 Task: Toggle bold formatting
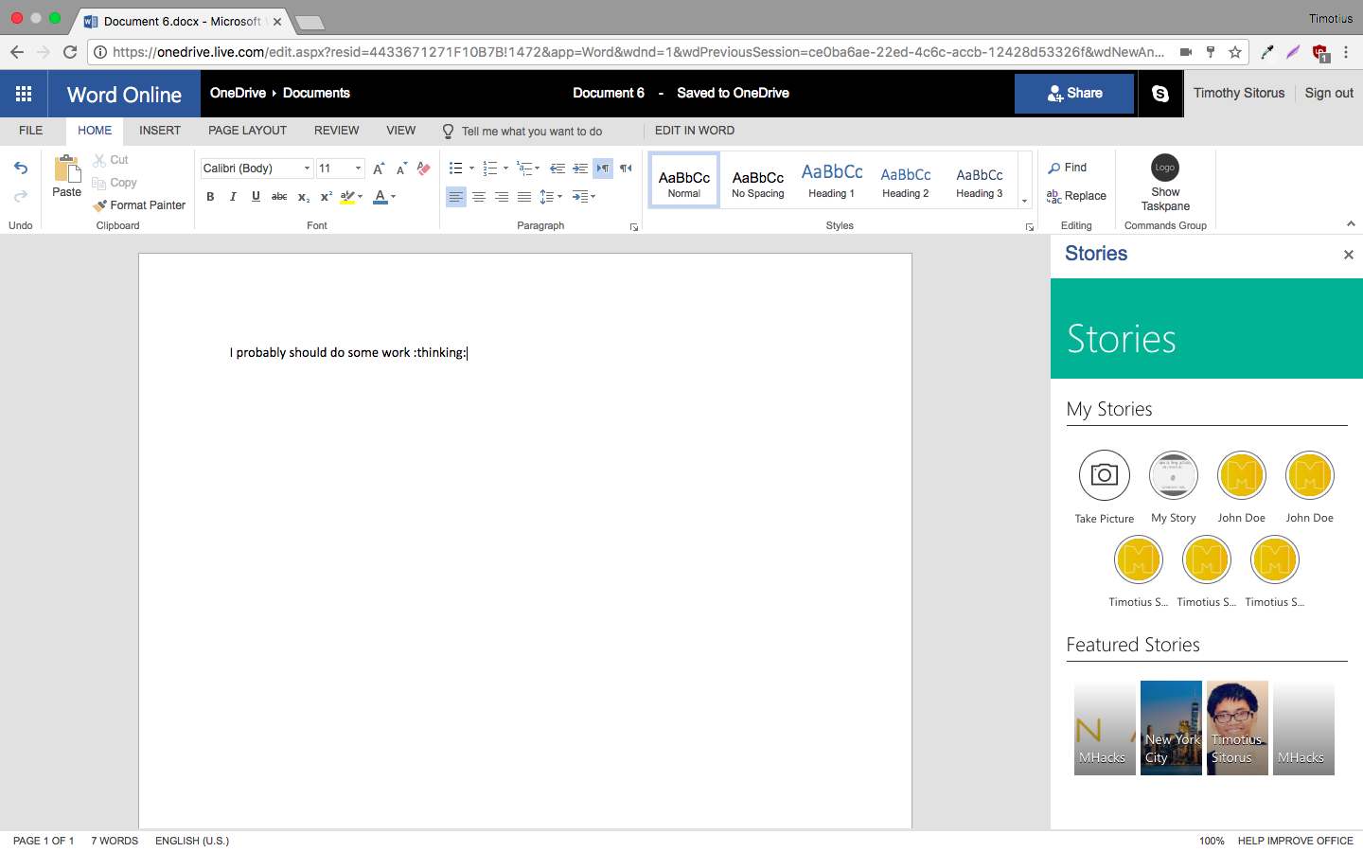coord(210,197)
